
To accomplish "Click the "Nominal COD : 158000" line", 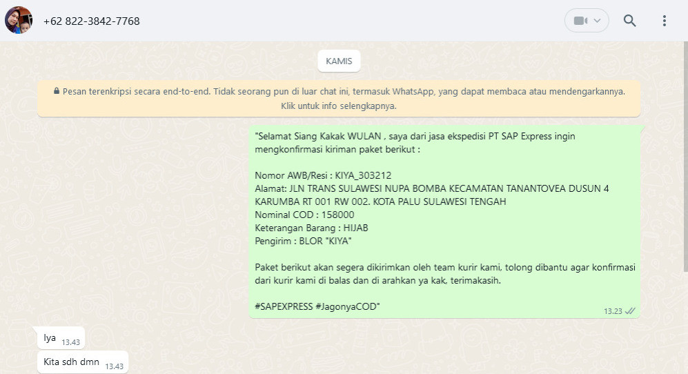I will pos(304,215).
